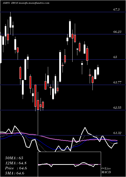126x177 pixels.
Task: Click the 50MA : 65 readout
Action: [14, 158]
